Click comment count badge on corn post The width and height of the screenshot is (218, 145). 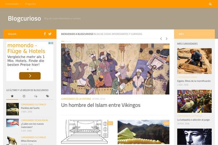click(x=166, y=123)
